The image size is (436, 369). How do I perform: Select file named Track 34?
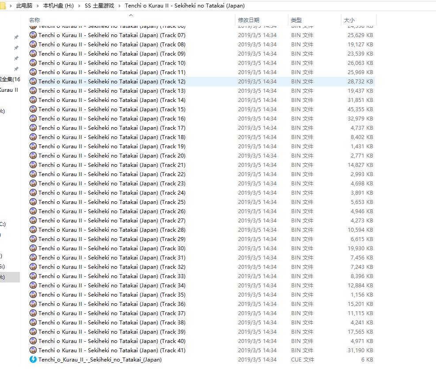tap(112, 285)
